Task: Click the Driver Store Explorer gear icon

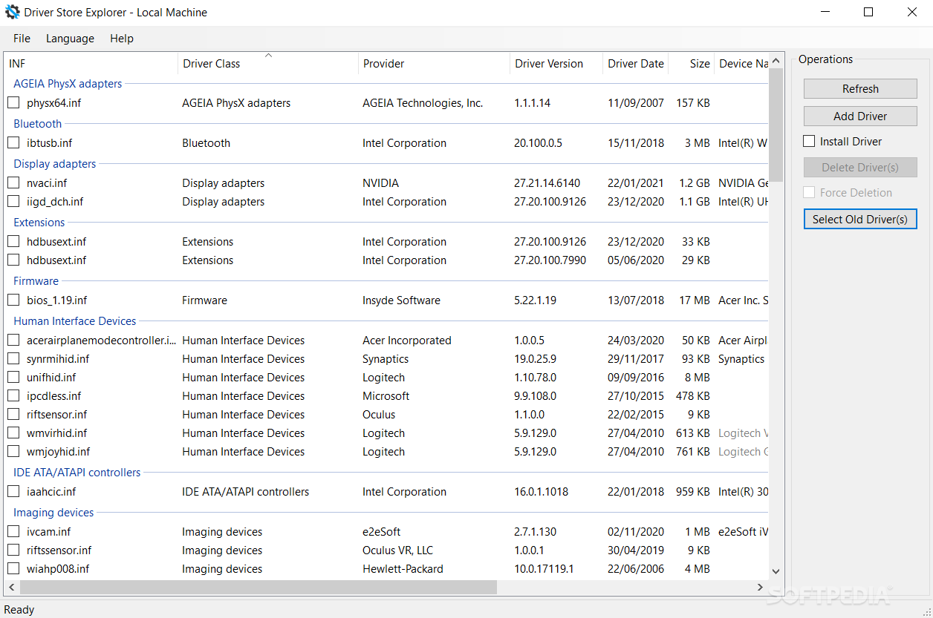Action: [13, 12]
